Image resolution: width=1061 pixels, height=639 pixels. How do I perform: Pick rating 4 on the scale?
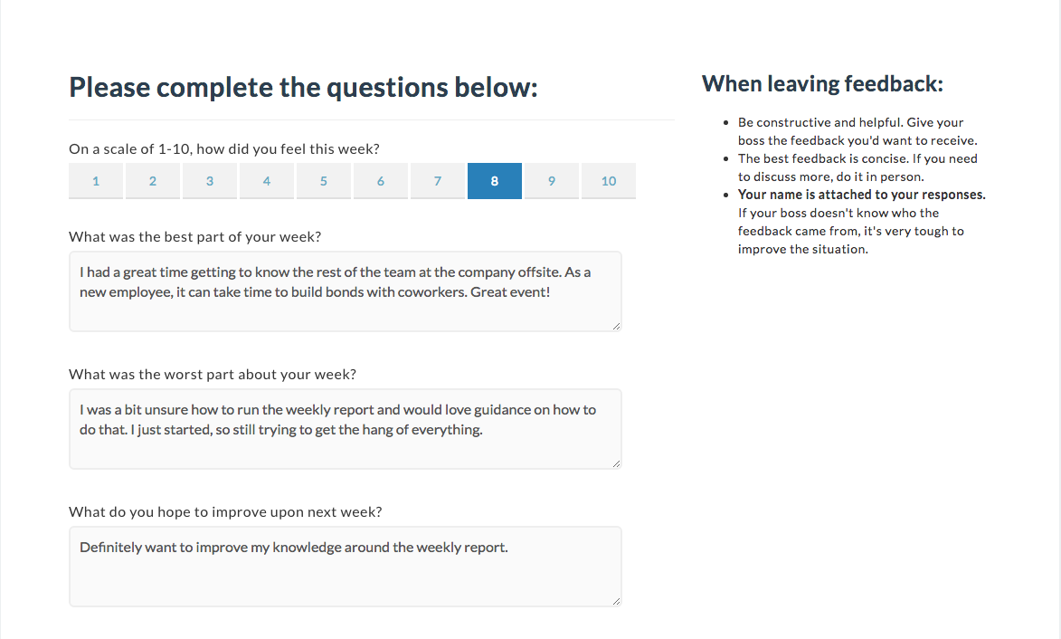pyautogui.click(x=267, y=180)
